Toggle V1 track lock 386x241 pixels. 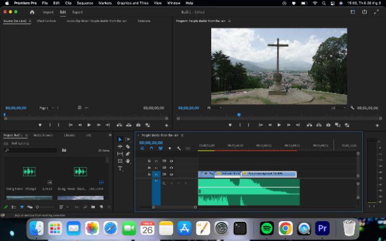tap(149, 174)
